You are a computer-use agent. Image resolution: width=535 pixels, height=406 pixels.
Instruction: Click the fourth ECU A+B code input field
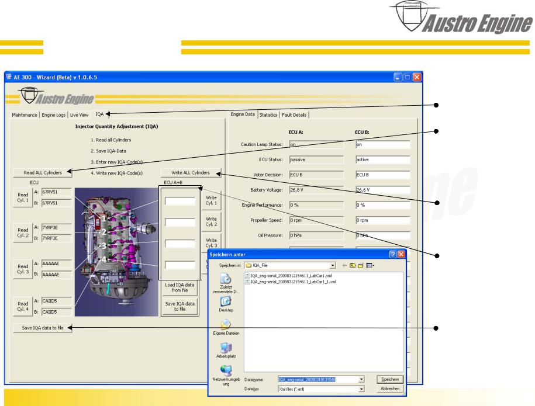tap(180, 265)
